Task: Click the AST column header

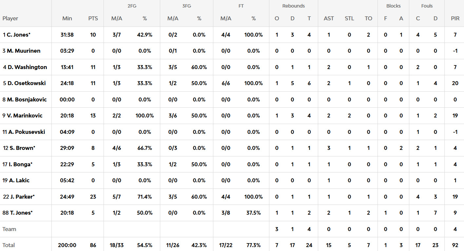Action: 329,18
